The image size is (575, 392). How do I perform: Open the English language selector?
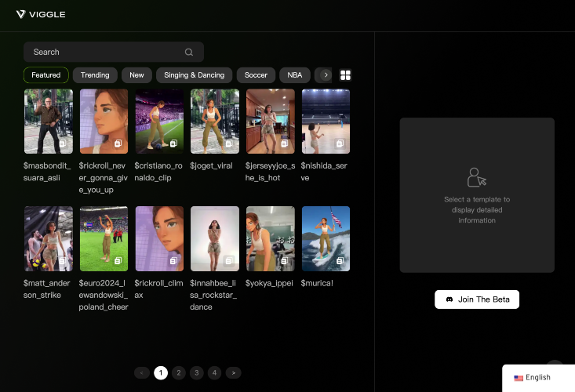[532, 377]
